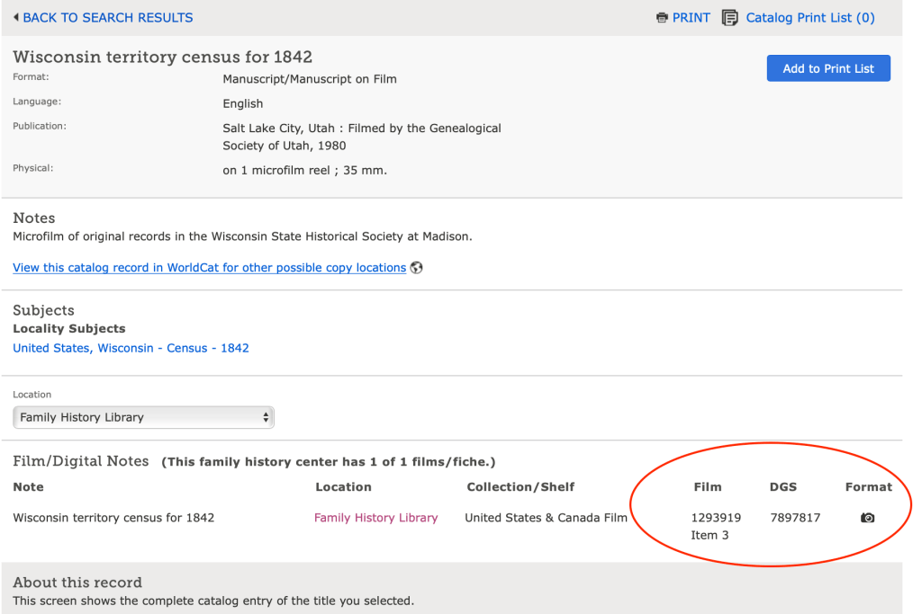Open the Location dropdown
922x614 pixels.
(143, 417)
